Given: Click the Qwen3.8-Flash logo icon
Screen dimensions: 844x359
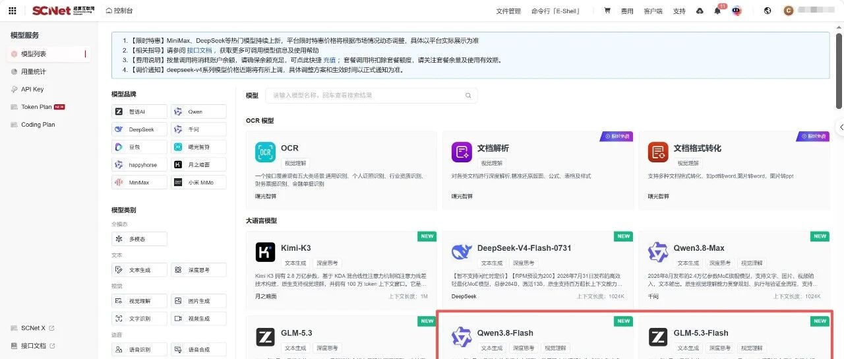Looking at the screenshot, I should (x=462, y=337).
